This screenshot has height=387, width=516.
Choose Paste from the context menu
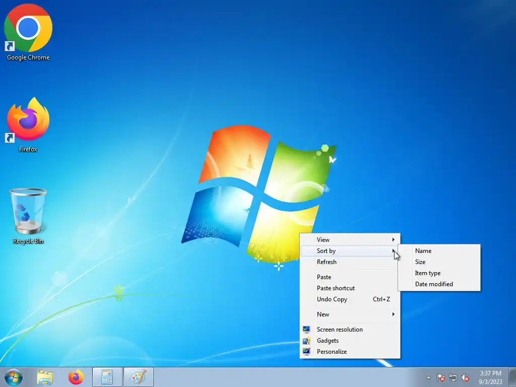(x=350, y=277)
